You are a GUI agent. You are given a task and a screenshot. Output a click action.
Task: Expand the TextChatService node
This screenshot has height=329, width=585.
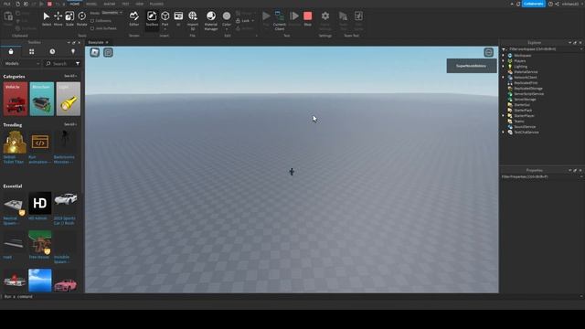504,132
